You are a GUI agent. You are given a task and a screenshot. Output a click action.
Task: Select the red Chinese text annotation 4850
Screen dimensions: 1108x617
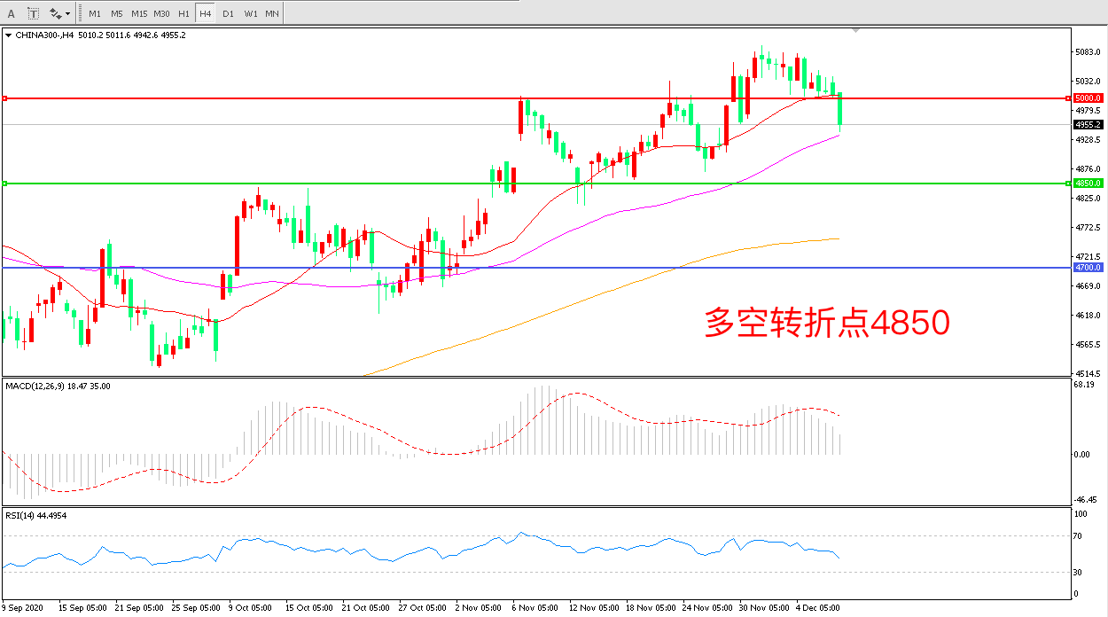click(x=826, y=324)
